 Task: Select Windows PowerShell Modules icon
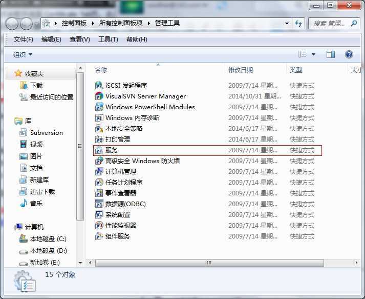[99, 107]
